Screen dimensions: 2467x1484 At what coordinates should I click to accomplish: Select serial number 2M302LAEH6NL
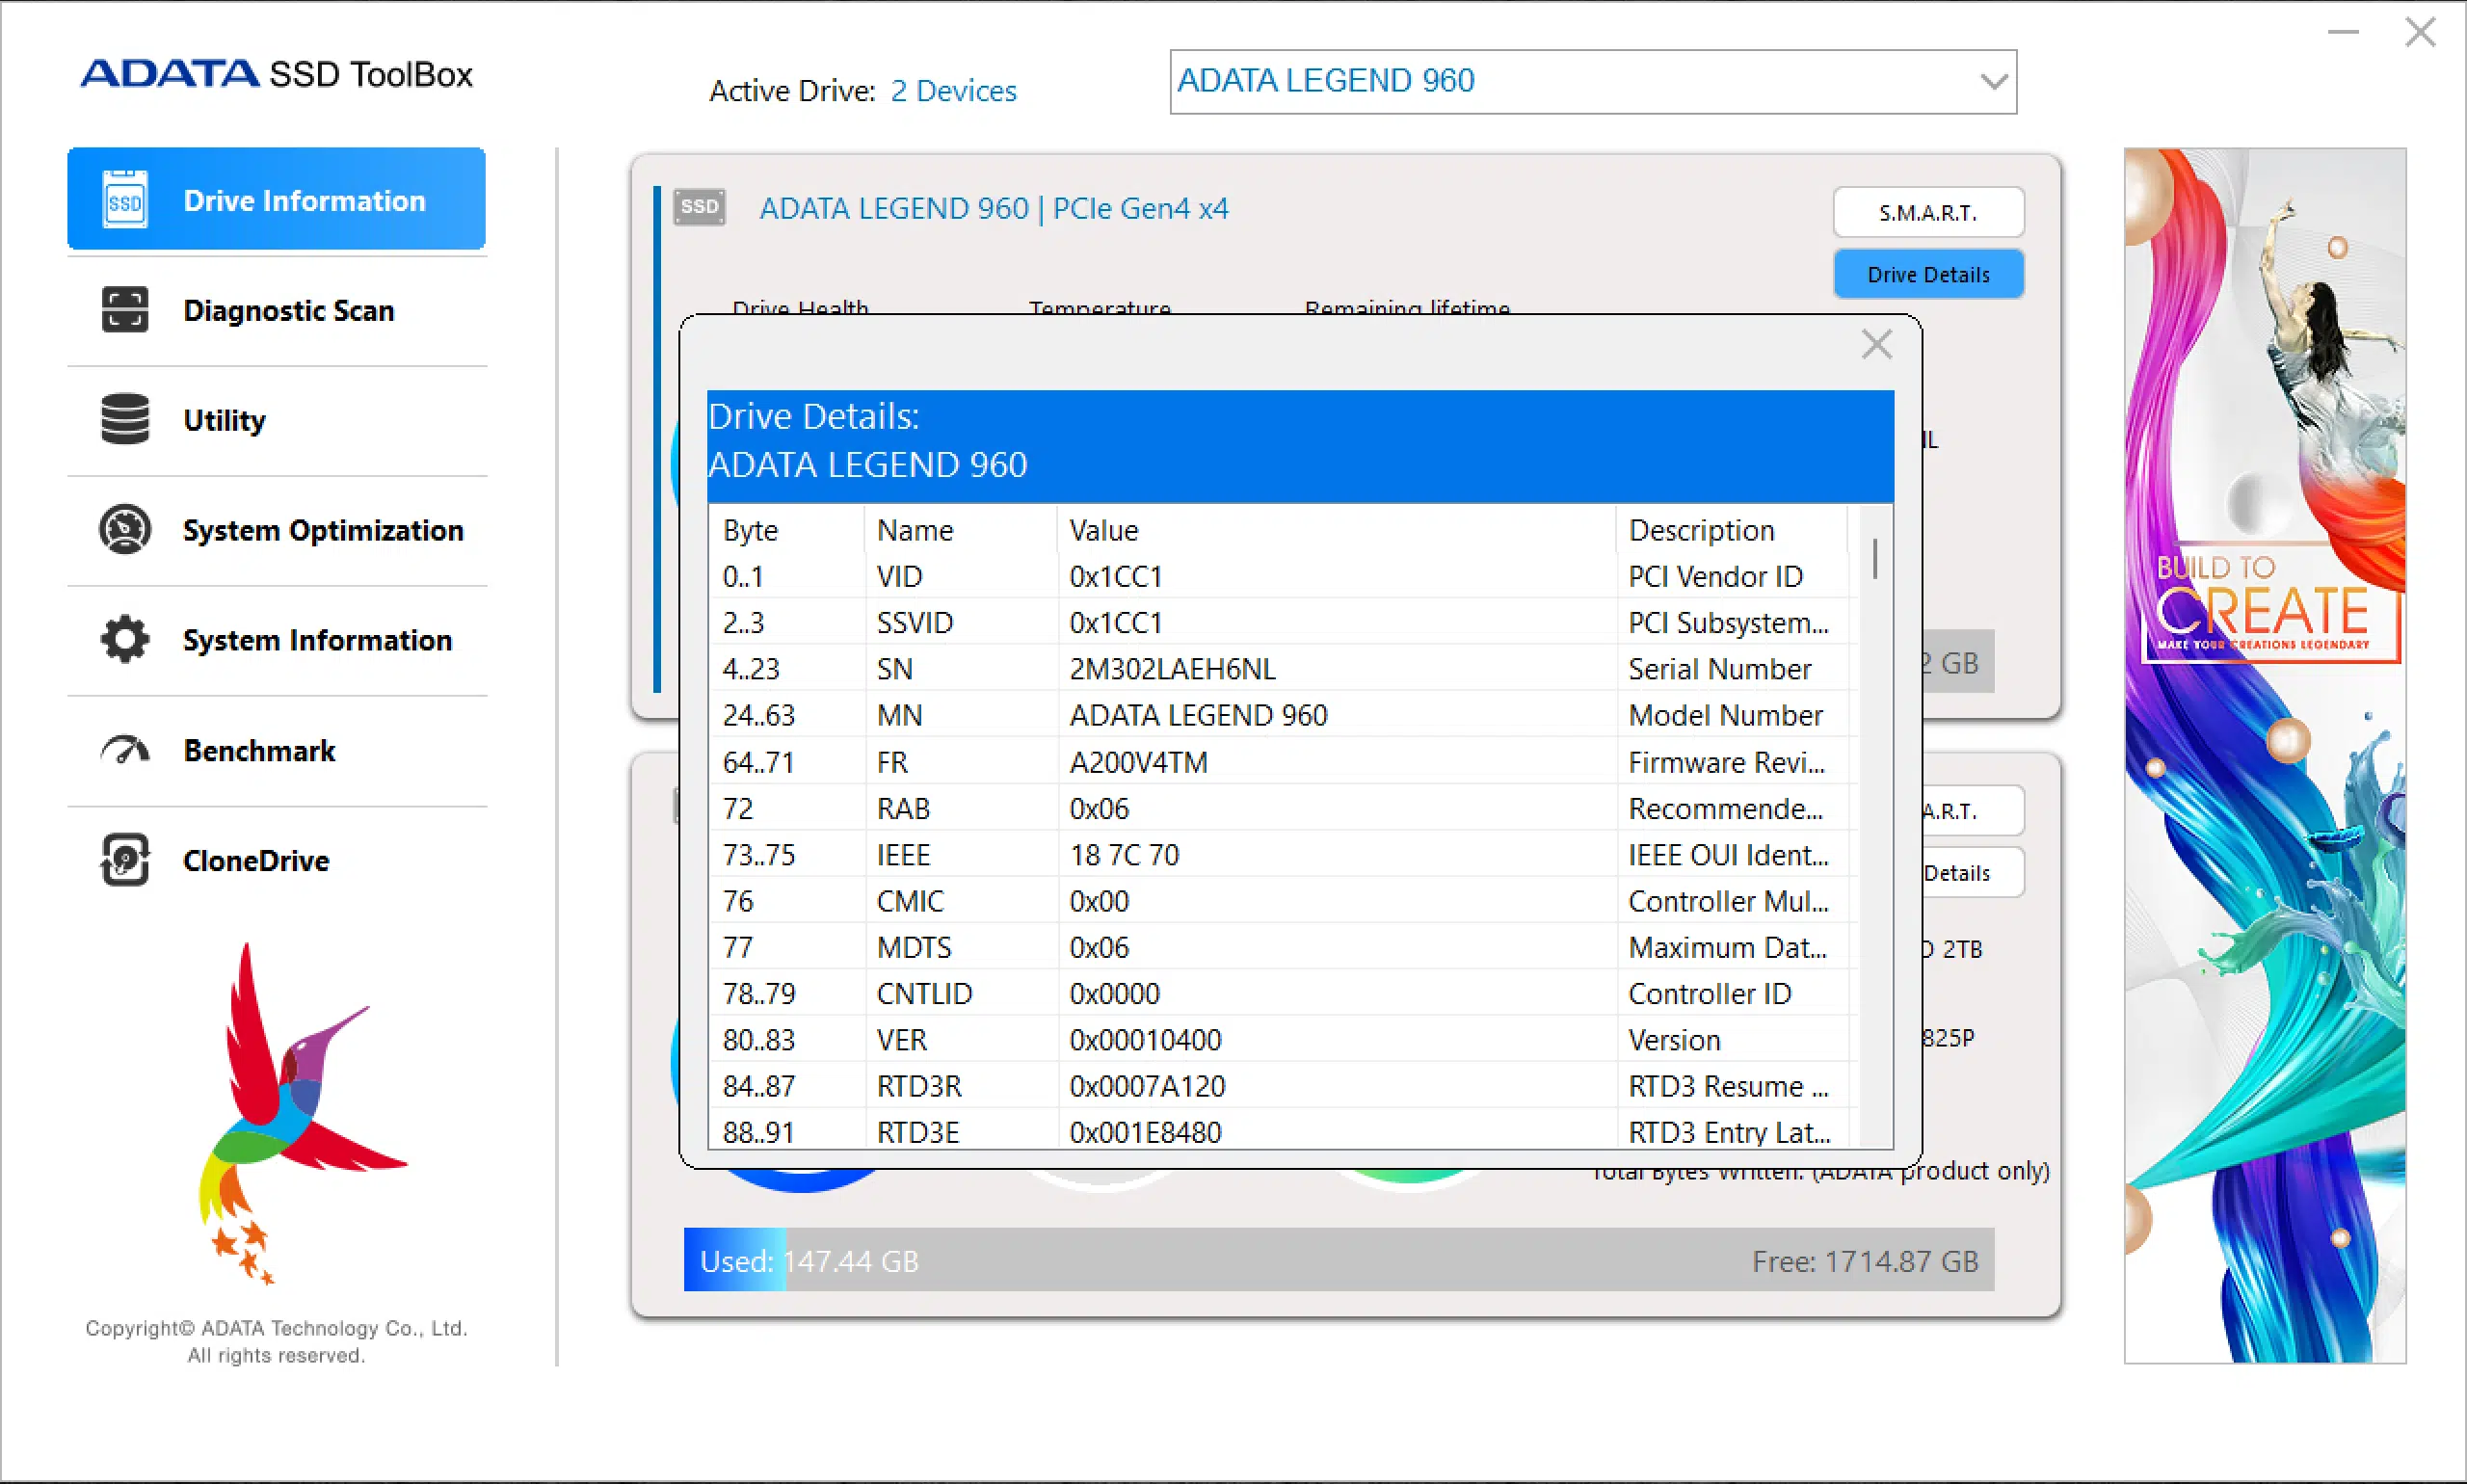click(1172, 669)
